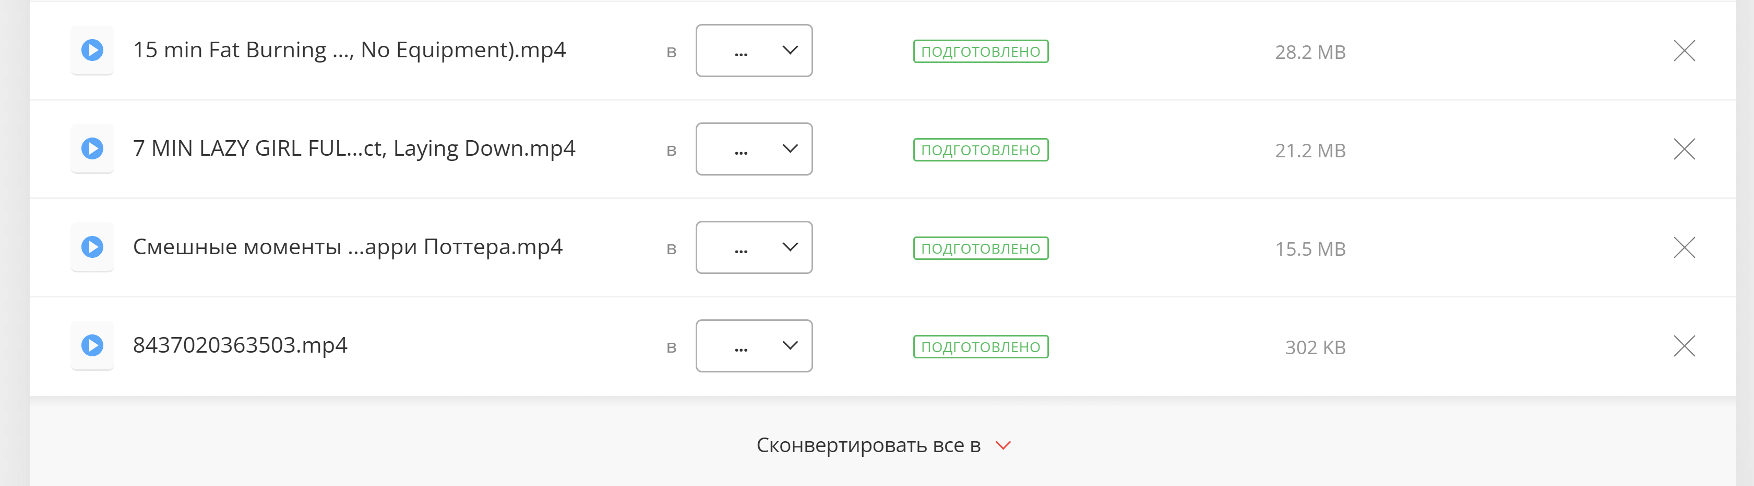Image resolution: width=1754 pixels, height=486 pixels.
Task: Click the 8437020363503.mp4 file name
Action: click(240, 346)
